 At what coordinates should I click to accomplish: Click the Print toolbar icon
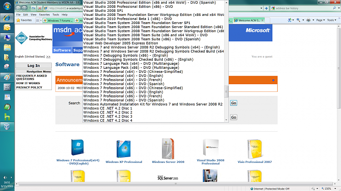click(x=308, y=20)
